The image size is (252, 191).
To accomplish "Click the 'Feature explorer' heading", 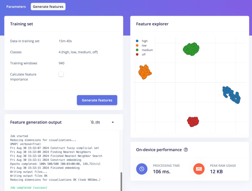I will point(152,24).
